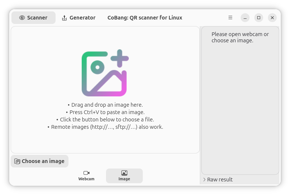290x195 pixels.
Task: Activate the Scanner view toggle
Action: point(33,18)
